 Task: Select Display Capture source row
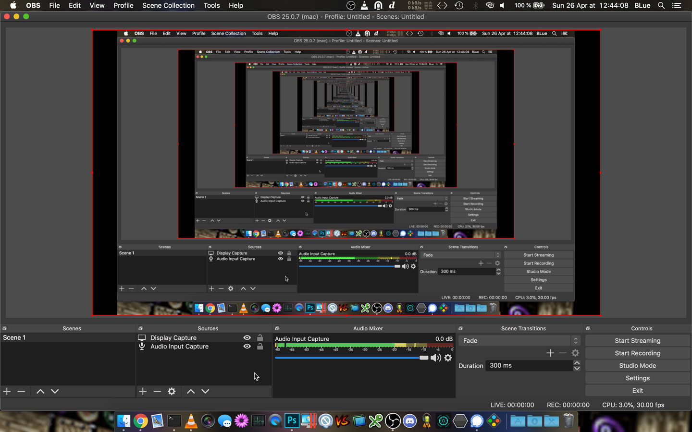click(204, 337)
